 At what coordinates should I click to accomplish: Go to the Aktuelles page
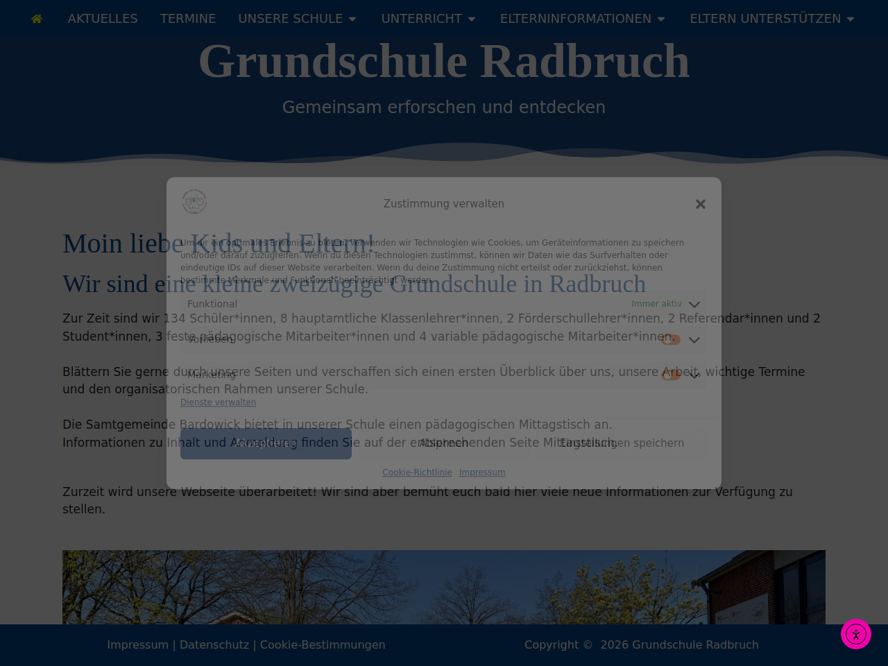(103, 19)
